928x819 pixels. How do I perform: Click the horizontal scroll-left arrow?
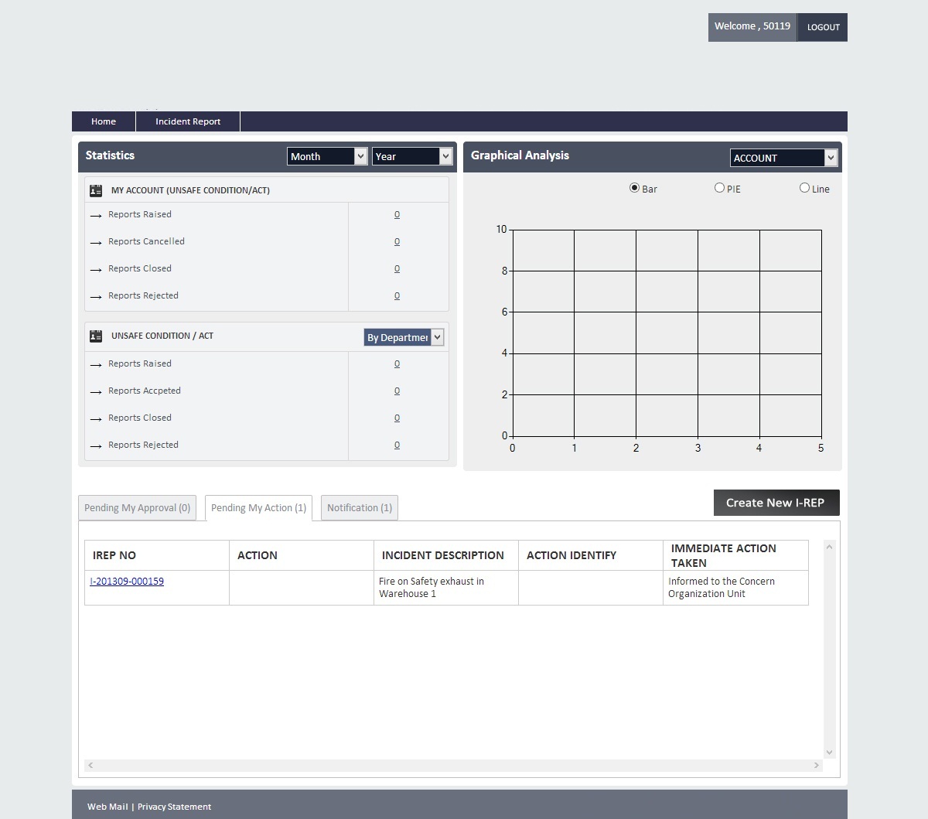(x=90, y=766)
